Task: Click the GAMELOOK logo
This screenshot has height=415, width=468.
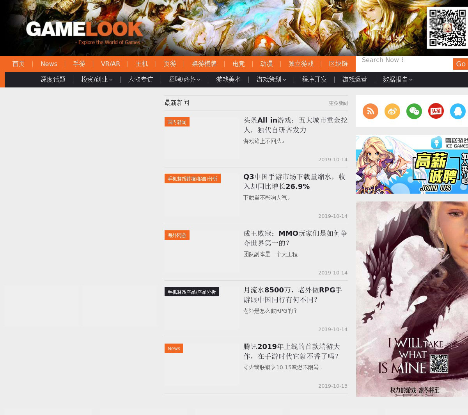Action: 85,32
